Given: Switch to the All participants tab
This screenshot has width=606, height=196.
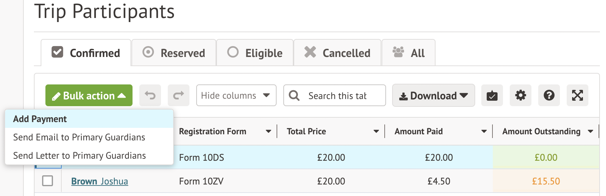Looking at the screenshot, I should click(x=409, y=53).
